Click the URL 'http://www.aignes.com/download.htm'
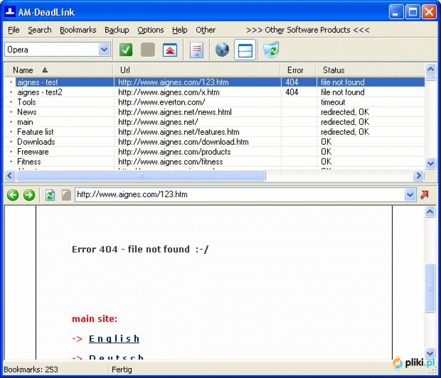 coord(184,142)
